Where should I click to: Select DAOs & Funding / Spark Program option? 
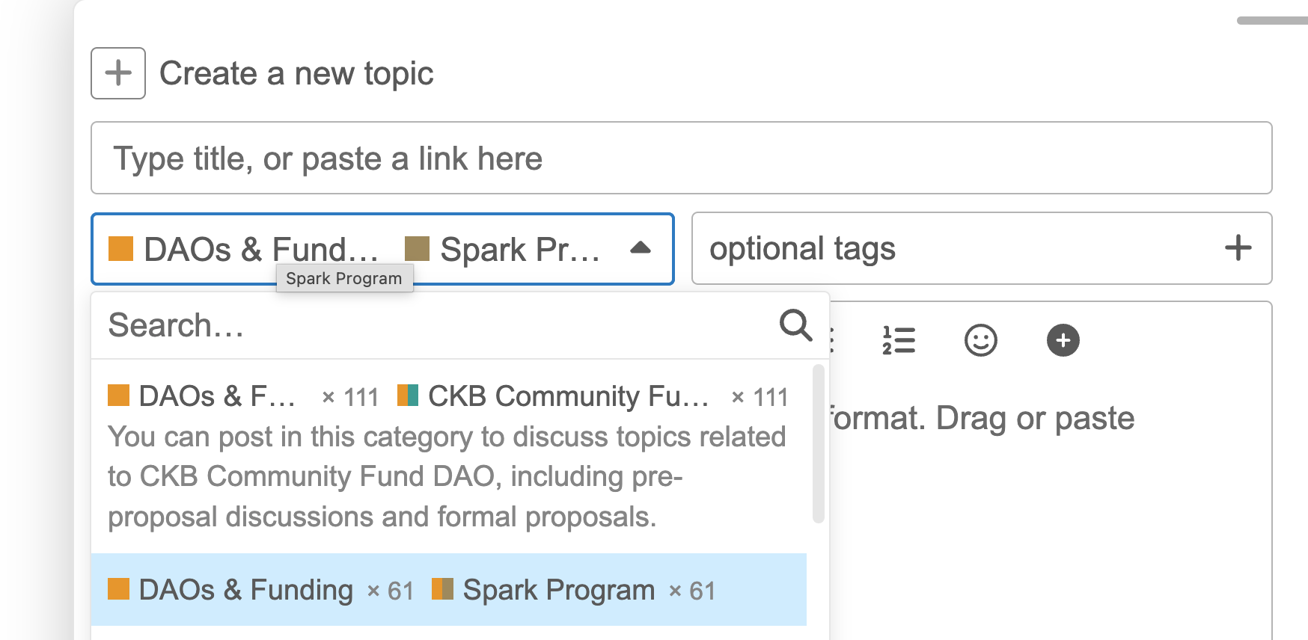[449, 590]
